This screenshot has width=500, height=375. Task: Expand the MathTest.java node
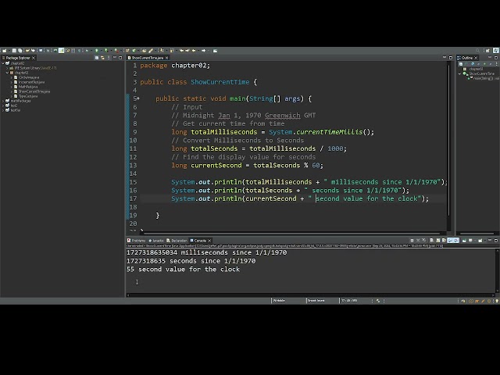pyautogui.click(x=12, y=87)
